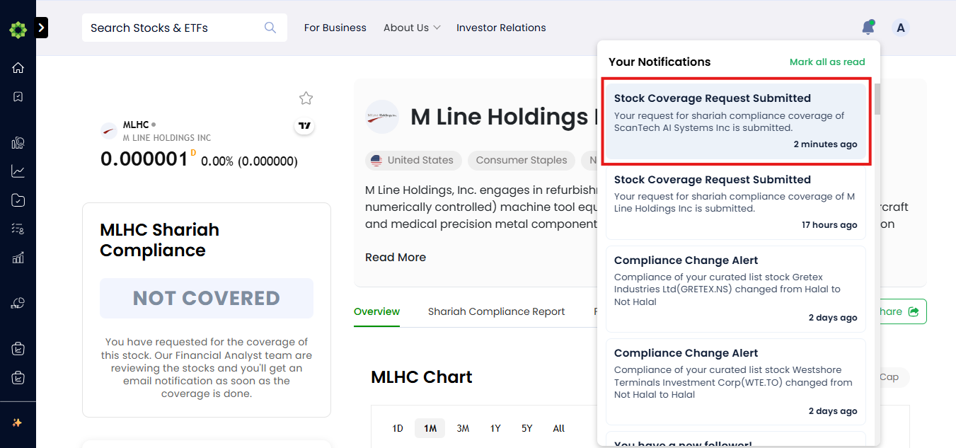The height and width of the screenshot is (448, 956).
Task: Click the search magnifier icon
Action: 270,28
